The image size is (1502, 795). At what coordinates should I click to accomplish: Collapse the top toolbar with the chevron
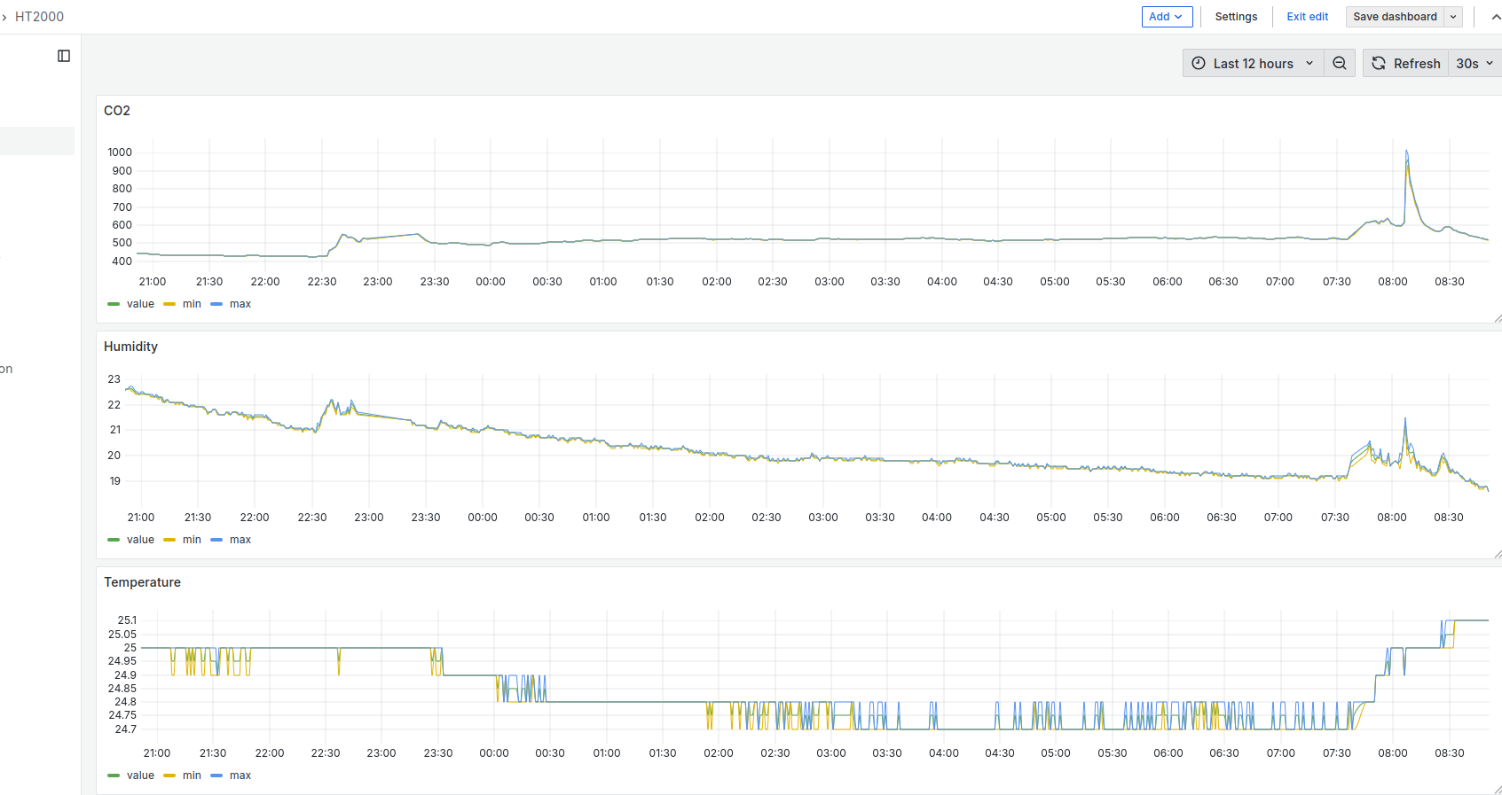[x=1496, y=17]
